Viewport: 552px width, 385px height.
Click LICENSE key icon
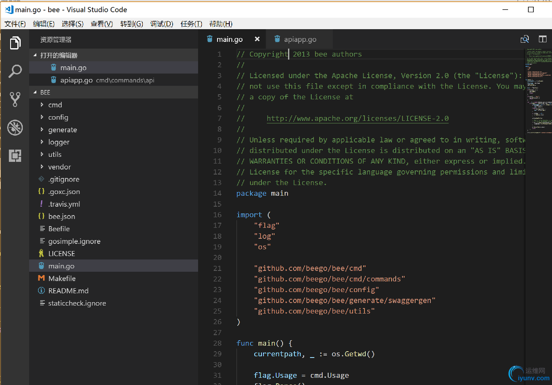[x=41, y=254]
